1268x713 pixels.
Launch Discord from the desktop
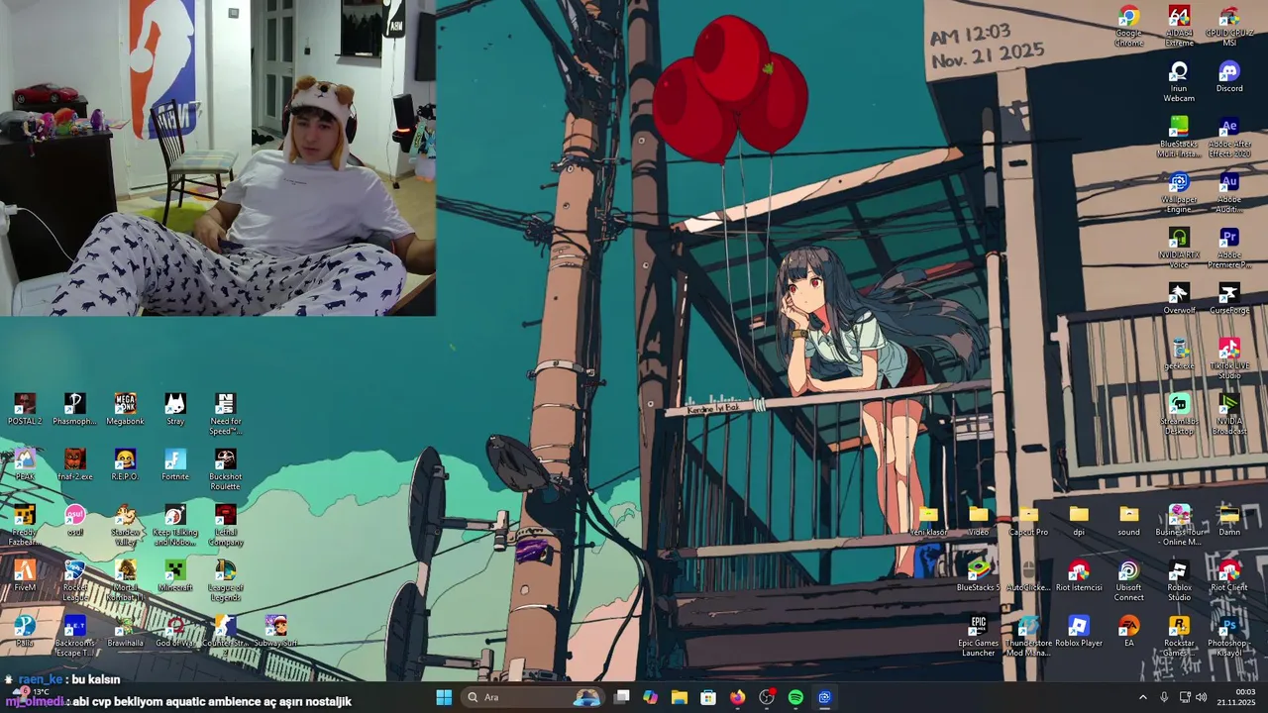coord(1229,76)
